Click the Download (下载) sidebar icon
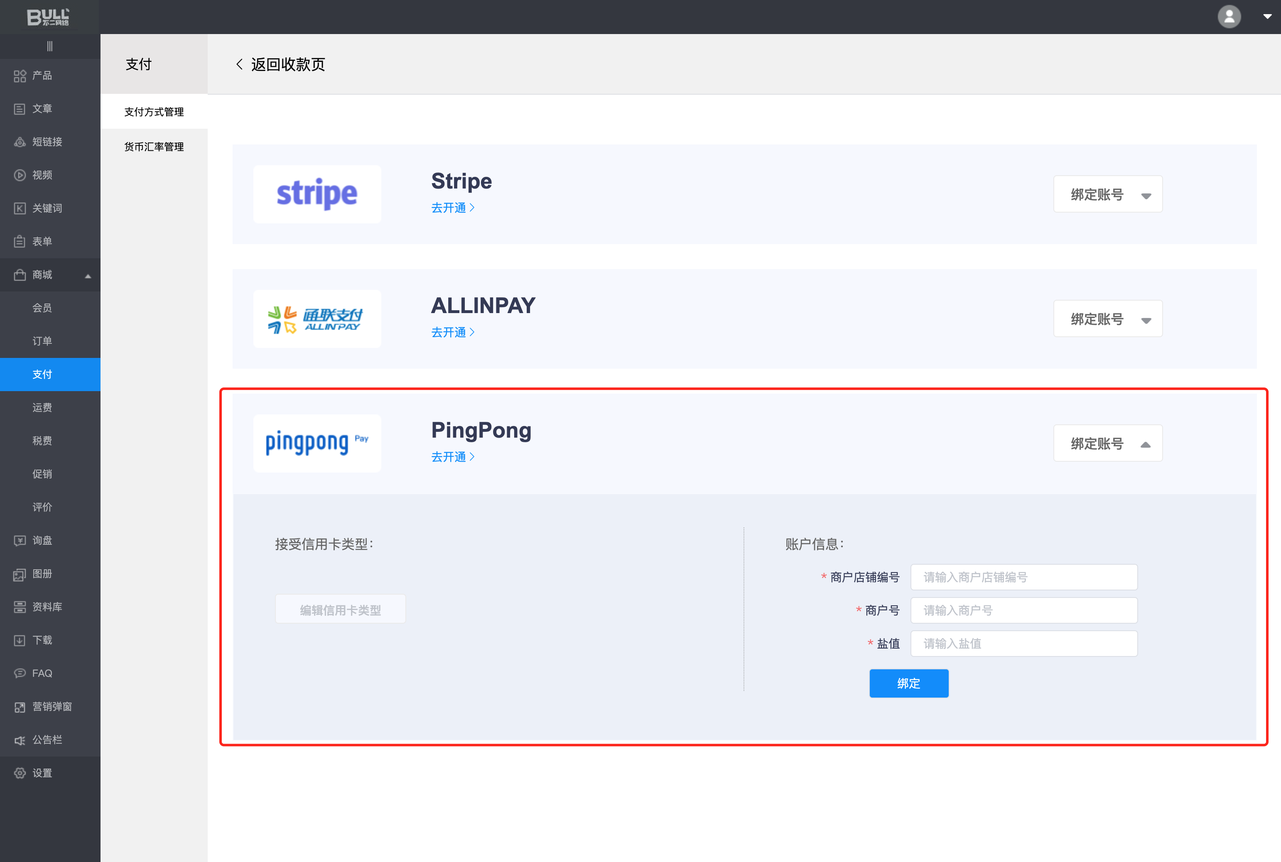Image resolution: width=1281 pixels, height=862 pixels. 20,640
